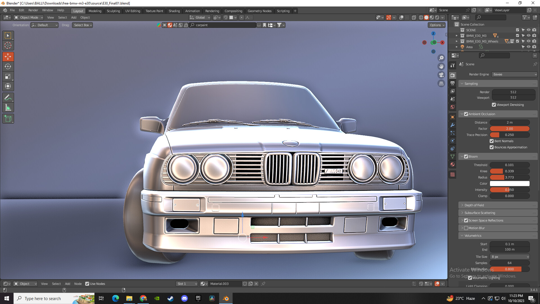Switch to the Shading workspace tab
This screenshot has height=304, width=540.
coord(174,11)
